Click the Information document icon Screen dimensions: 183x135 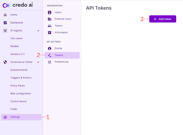tap(50, 32)
